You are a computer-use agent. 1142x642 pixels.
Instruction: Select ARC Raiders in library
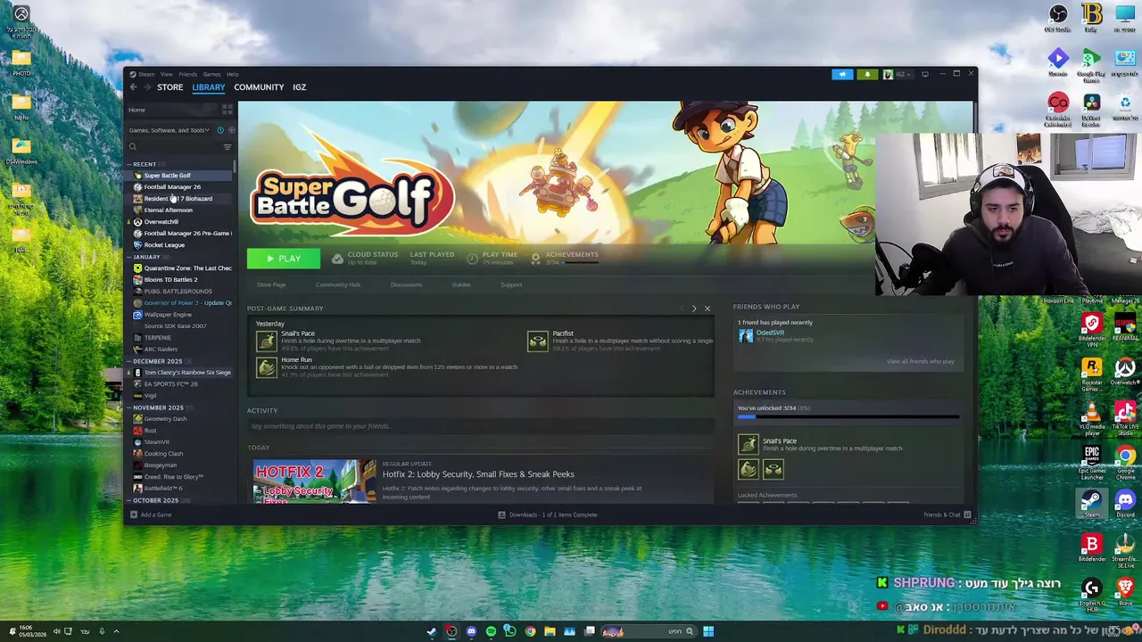161,350
